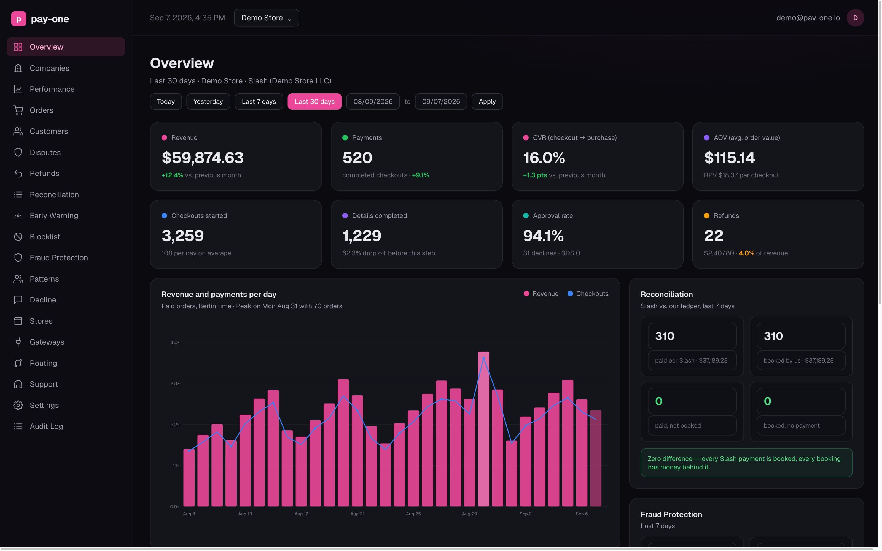Go to Performance section
This screenshot has width=882, height=551.
coord(66,89)
